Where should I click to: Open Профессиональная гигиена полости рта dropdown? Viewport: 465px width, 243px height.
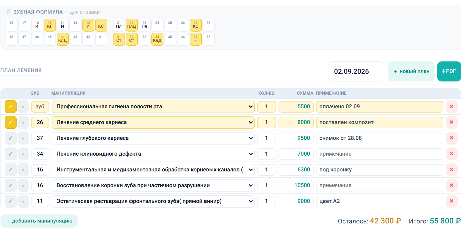click(x=153, y=107)
